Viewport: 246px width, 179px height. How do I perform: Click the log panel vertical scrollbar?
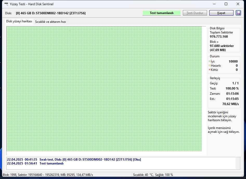coord(238,163)
